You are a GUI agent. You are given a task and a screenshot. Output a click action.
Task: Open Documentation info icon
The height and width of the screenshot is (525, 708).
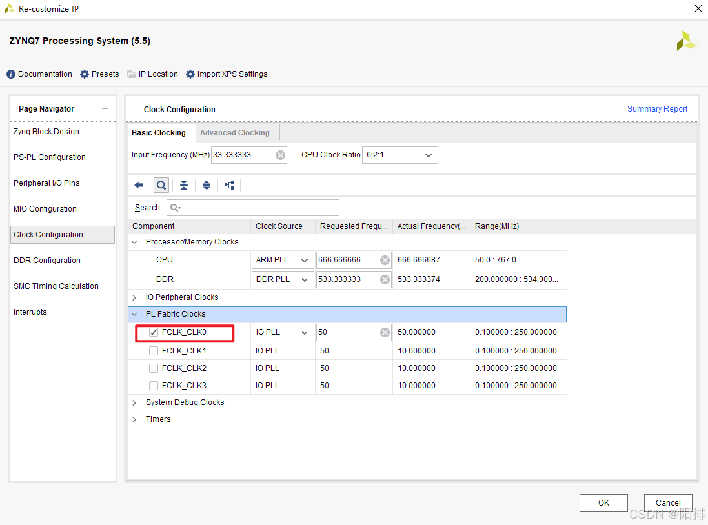coord(11,74)
